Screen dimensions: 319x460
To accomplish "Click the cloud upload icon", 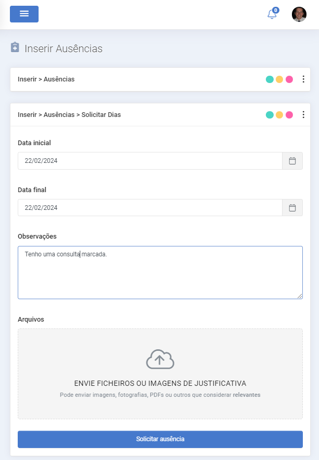I will (x=160, y=359).
